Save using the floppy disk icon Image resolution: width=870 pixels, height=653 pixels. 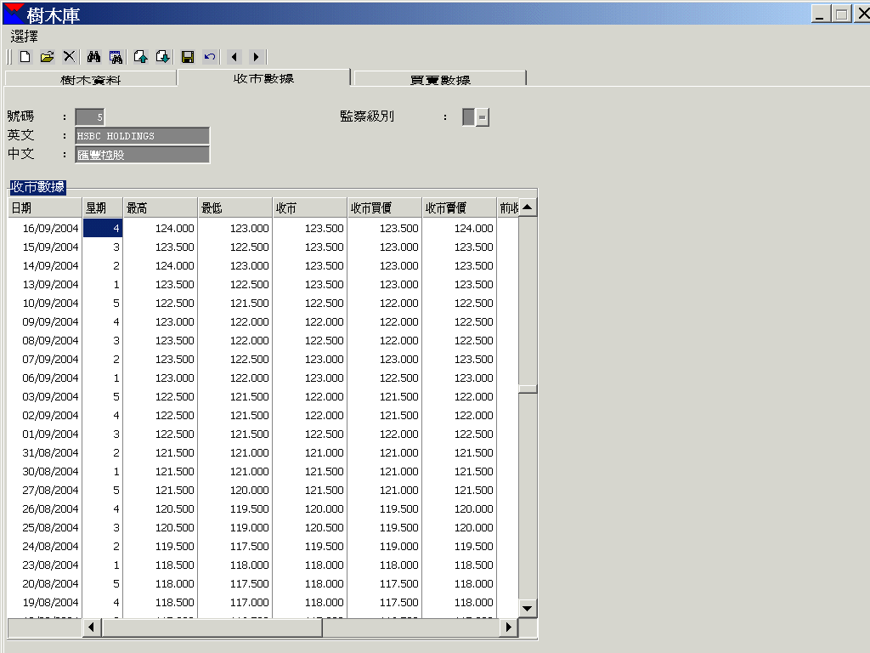pos(188,57)
